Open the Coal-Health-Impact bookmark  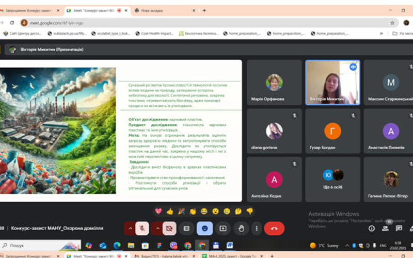click(x=154, y=34)
